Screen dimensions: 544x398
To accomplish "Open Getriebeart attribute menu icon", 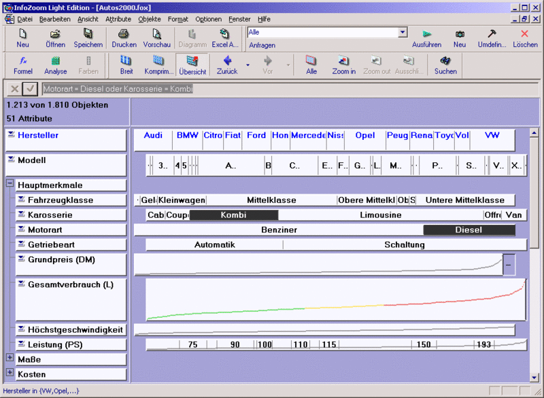I will (x=22, y=244).
